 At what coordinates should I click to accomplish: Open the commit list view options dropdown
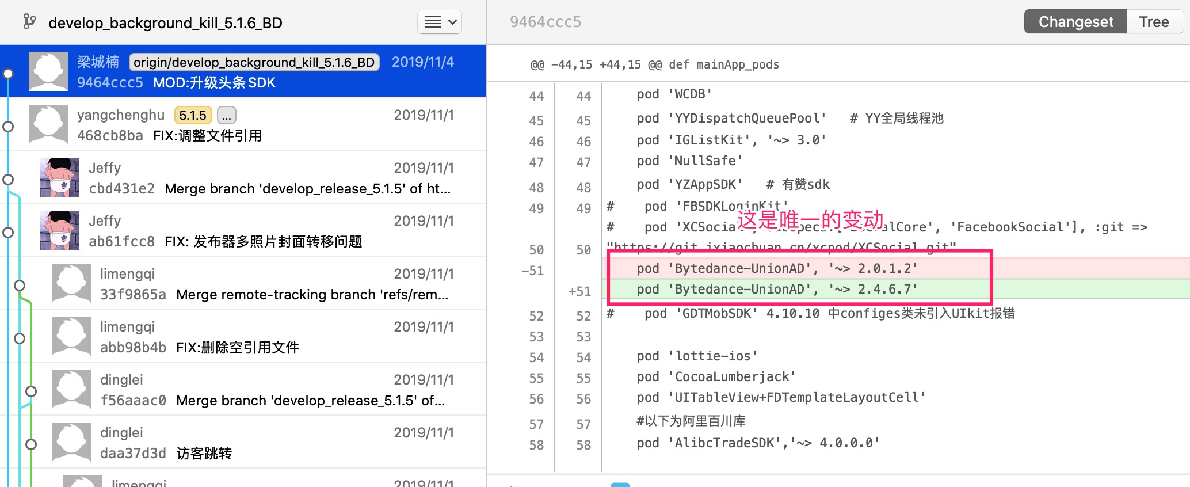440,22
